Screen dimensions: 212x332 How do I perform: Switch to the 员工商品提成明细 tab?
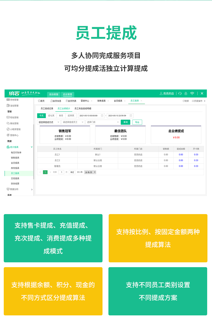tap(83, 109)
